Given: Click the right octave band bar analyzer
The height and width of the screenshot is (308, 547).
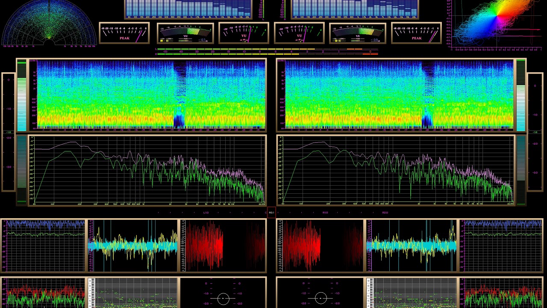Looking at the screenshot, I should [355, 9].
